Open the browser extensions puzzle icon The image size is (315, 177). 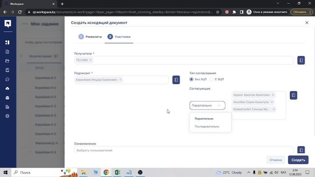[x=234, y=12]
